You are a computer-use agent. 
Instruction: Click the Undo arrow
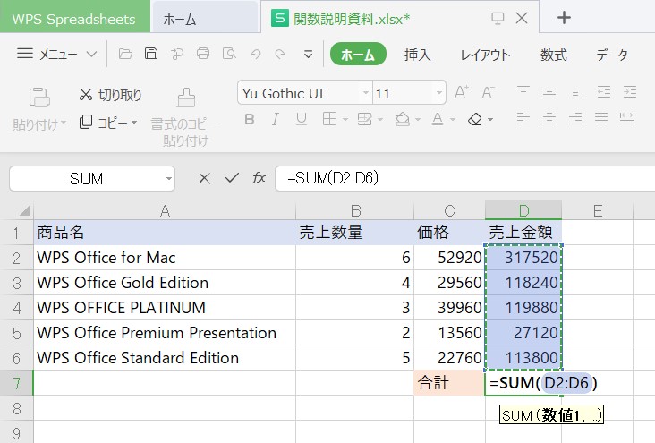pyautogui.click(x=255, y=54)
